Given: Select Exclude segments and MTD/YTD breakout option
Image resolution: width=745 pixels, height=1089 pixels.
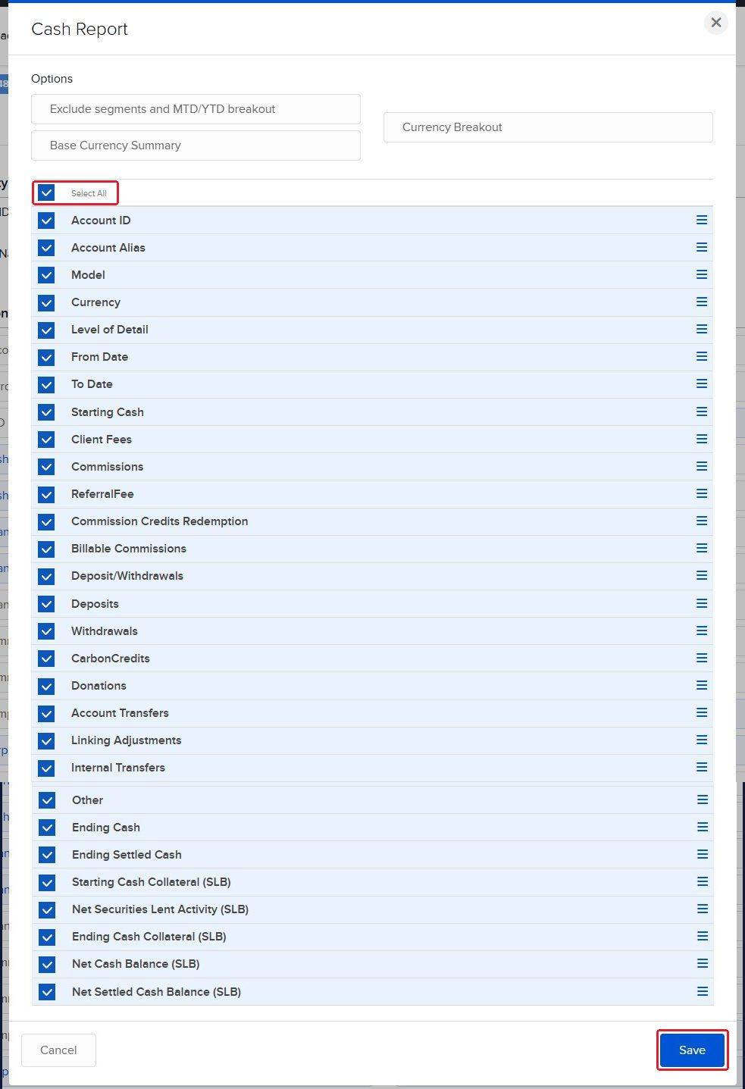Looking at the screenshot, I should (196, 109).
